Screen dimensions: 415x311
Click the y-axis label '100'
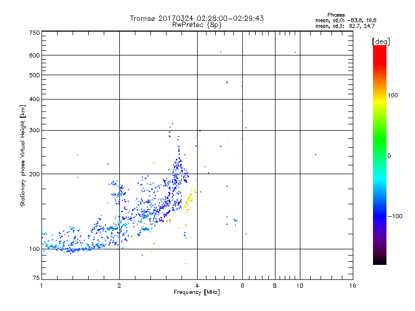tap(34, 249)
